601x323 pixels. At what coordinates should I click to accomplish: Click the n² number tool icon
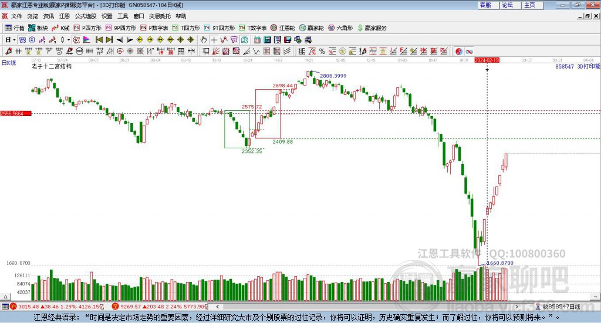click(100, 51)
